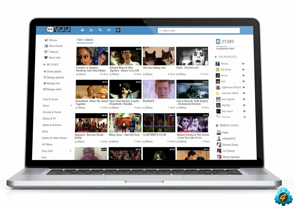The height and width of the screenshot is (208, 295).
Task: Click the Hip-Hop playlist icon
Action: [218, 105]
